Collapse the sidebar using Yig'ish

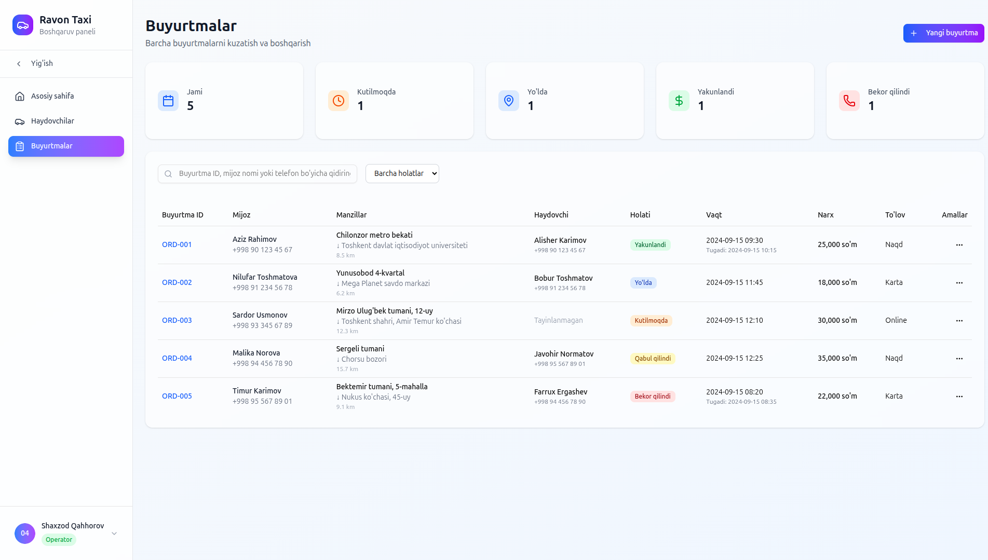(x=41, y=63)
